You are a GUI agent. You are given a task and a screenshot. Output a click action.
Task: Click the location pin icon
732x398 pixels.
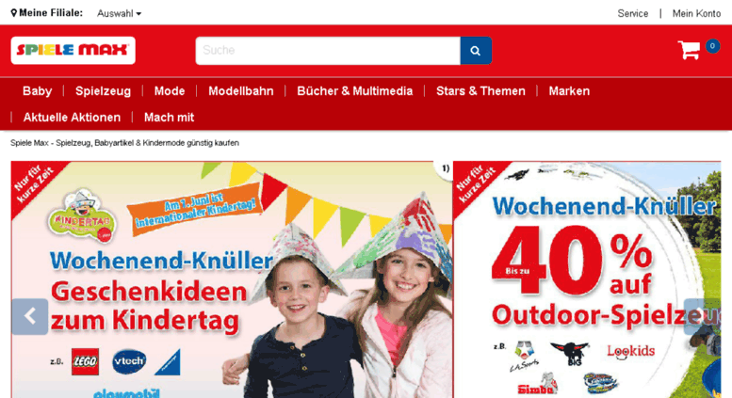14,13
